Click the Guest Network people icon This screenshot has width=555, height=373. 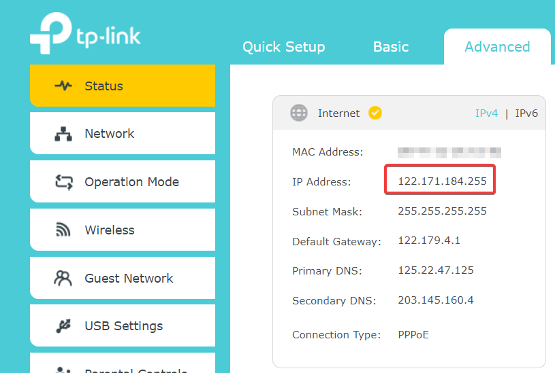pos(63,279)
